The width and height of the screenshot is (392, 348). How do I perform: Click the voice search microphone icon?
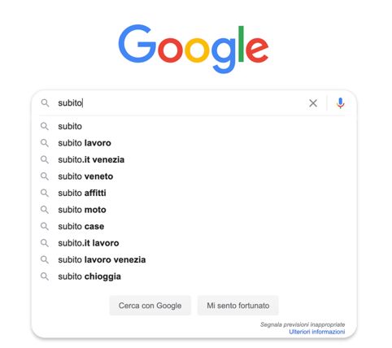coord(340,103)
